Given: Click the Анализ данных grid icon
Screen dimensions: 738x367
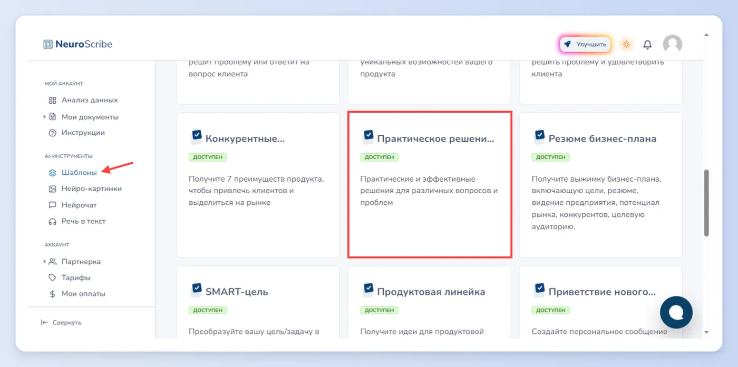Looking at the screenshot, I should click(x=52, y=100).
